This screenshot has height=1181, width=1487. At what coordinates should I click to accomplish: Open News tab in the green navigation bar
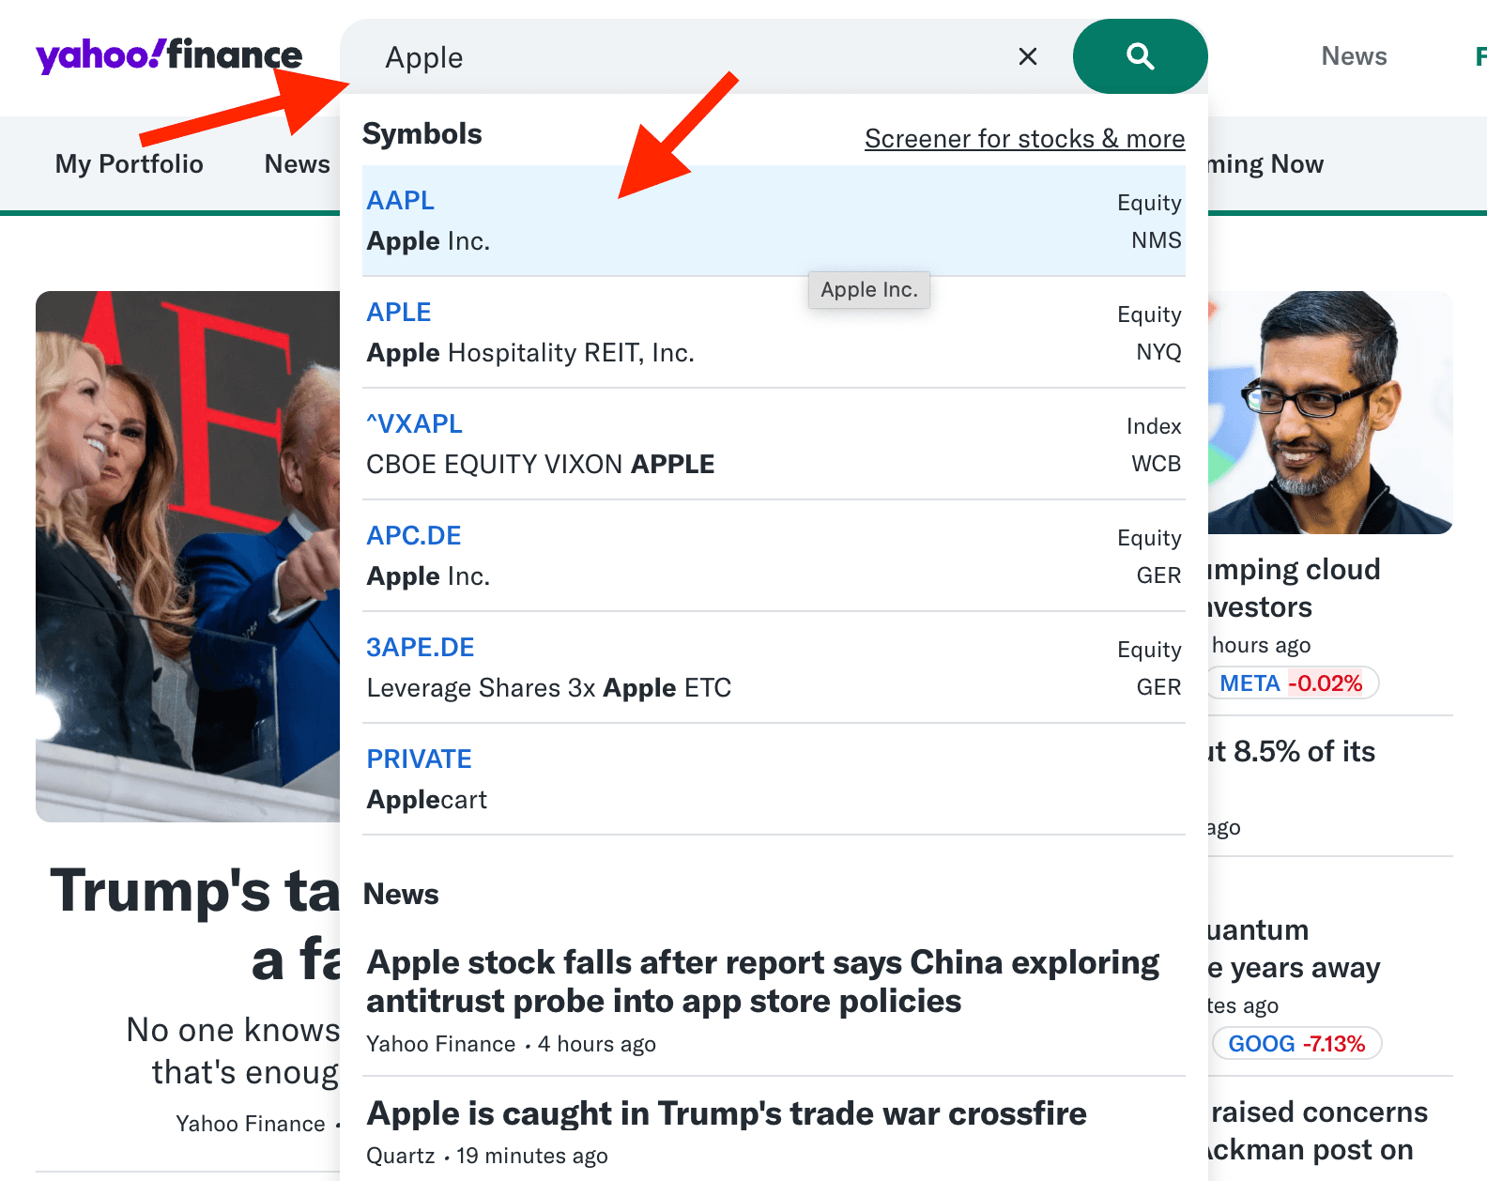click(298, 164)
